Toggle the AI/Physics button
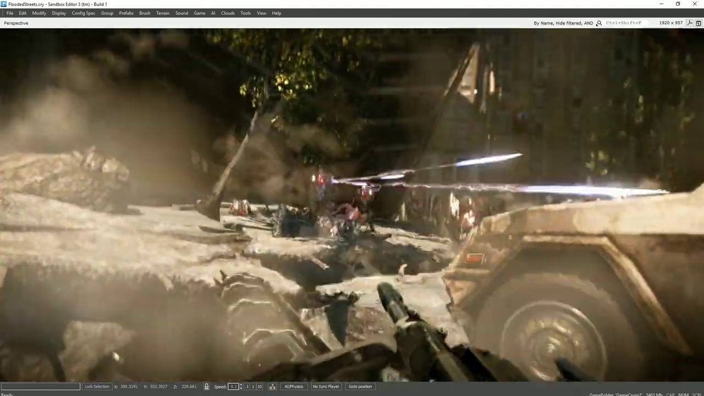 pyautogui.click(x=294, y=387)
